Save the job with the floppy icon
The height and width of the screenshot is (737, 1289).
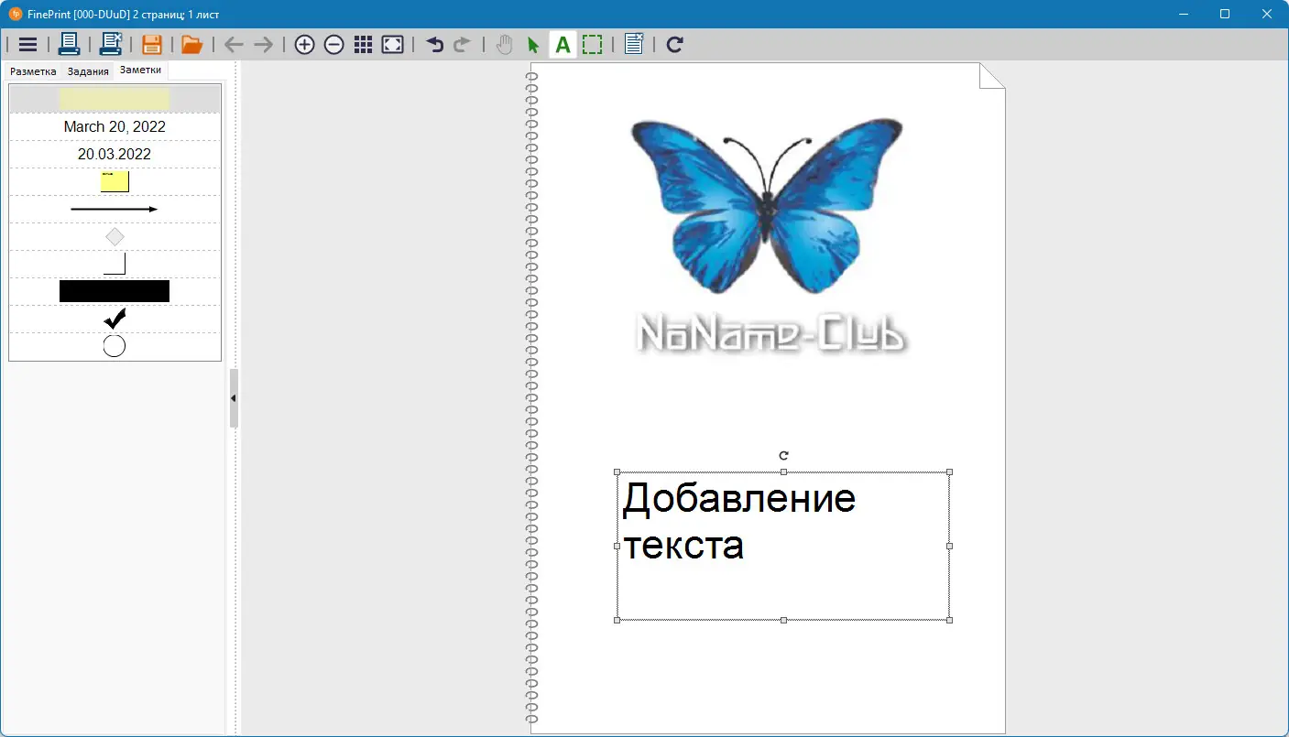click(152, 44)
